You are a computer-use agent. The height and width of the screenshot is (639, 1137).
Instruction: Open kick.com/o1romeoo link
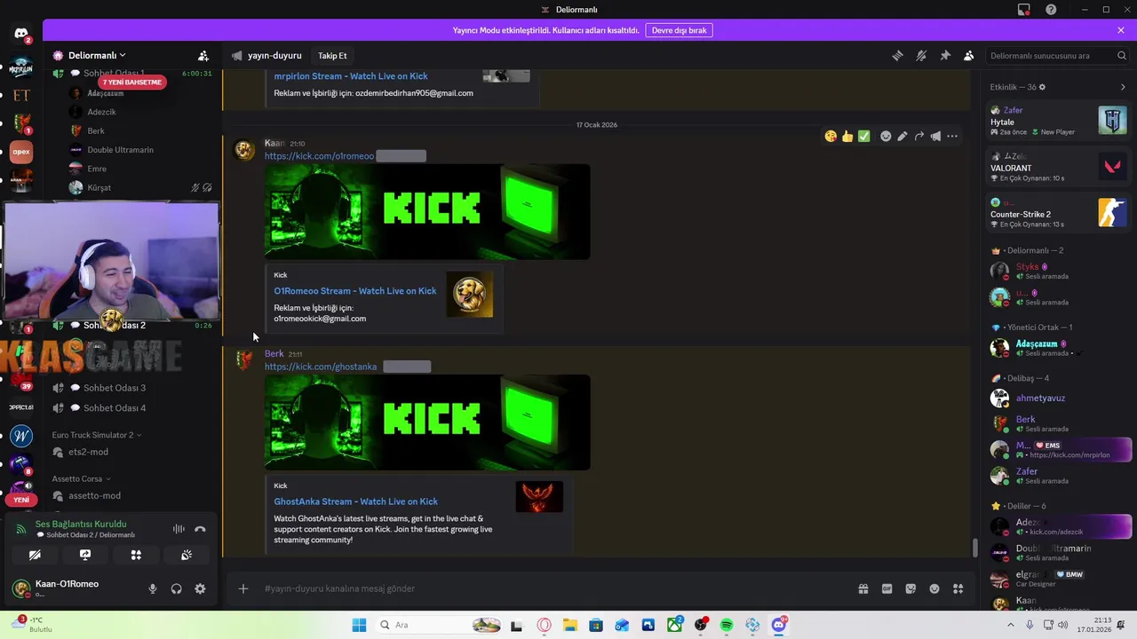coord(319,156)
